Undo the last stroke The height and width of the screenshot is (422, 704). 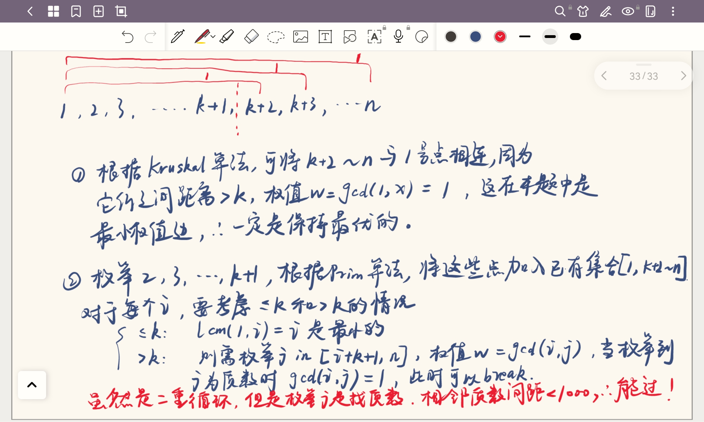127,37
